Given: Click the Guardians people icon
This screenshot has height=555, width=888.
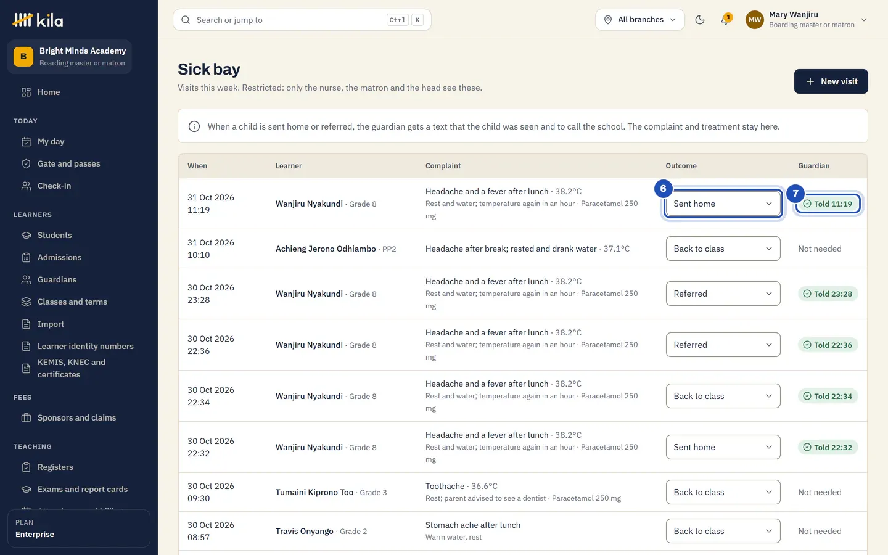Looking at the screenshot, I should point(26,279).
